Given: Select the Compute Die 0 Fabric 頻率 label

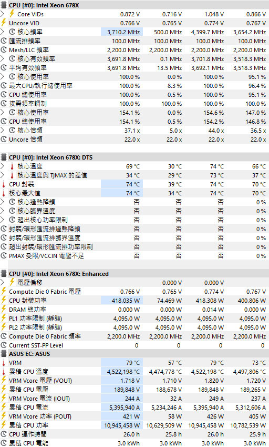Looking at the screenshot, I should click(x=45, y=336).
